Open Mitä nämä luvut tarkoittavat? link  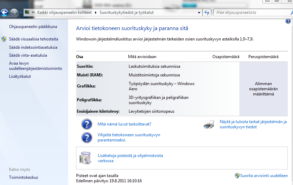(125, 124)
